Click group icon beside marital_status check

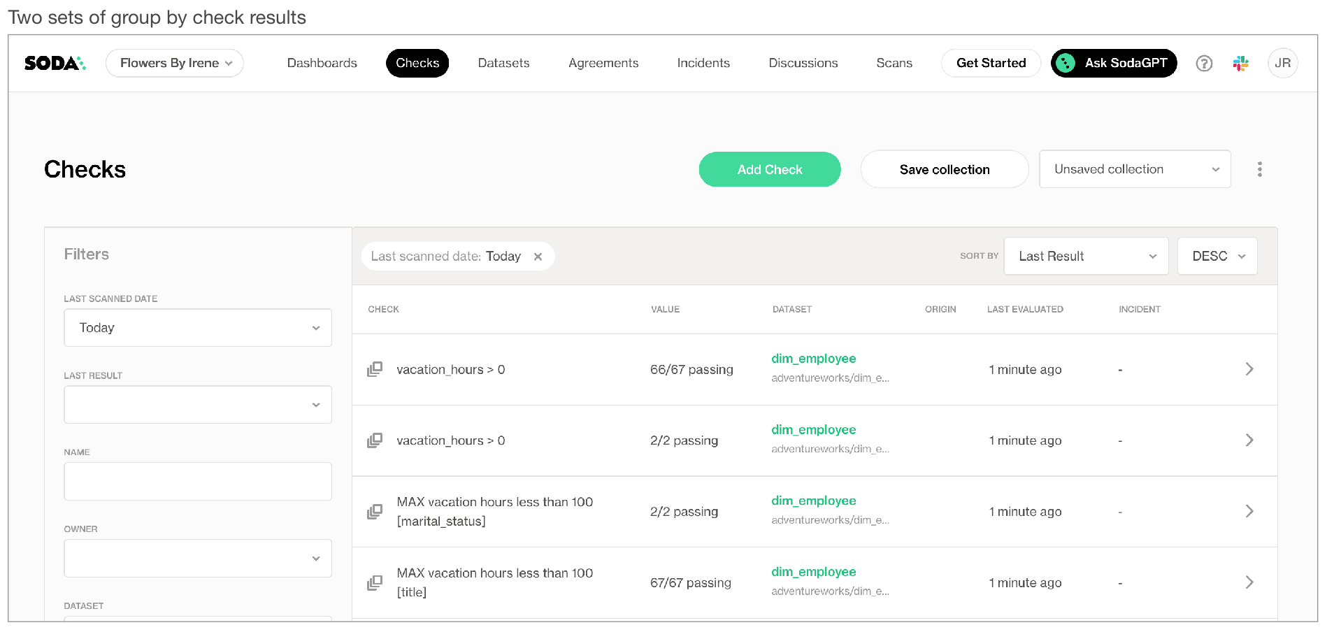[375, 512]
